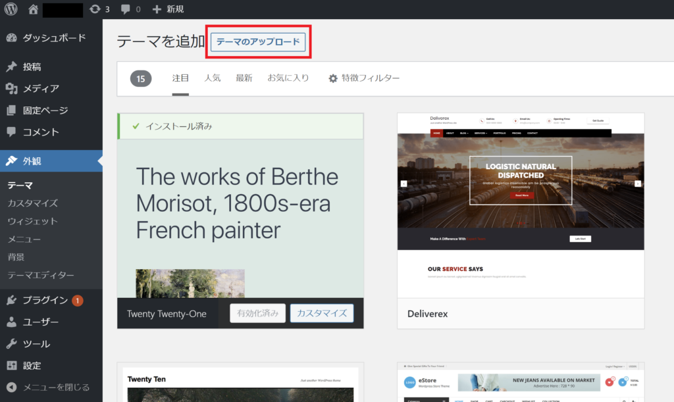Open the updates icon showing 3
Screen dimensions: 674x402
tap(95, 9)
